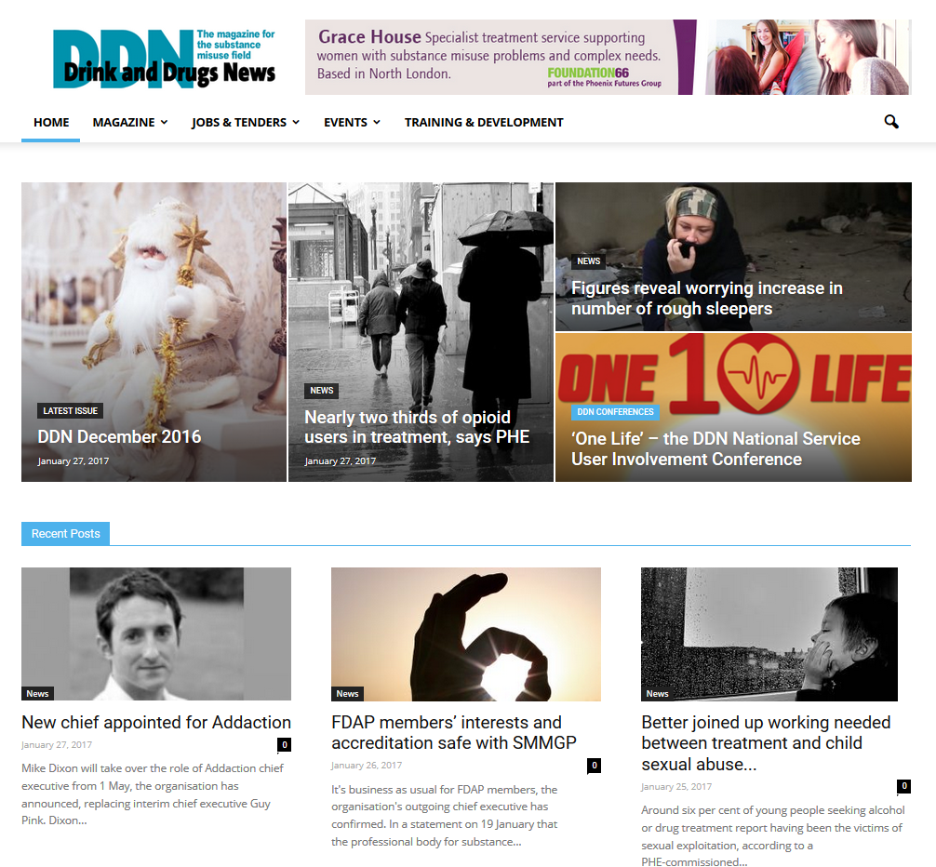This screenshot has height=867, width=936.
Task: Open hand silhouette sunset thumbnail
Action: (x=466, y=634)
